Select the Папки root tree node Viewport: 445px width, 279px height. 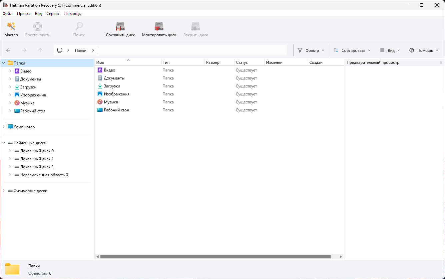[x=19, y=63]
